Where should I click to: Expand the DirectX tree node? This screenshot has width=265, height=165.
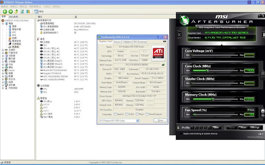pos(3,70)
